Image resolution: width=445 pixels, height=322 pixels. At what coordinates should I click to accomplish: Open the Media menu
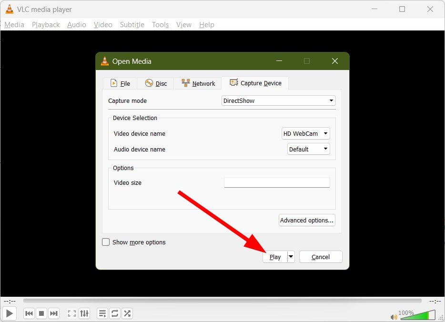[x=14, y=25]
